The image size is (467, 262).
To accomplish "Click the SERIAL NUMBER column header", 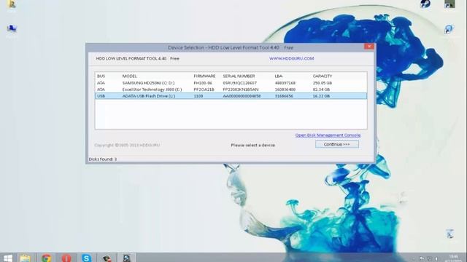I will click(239, 76).
